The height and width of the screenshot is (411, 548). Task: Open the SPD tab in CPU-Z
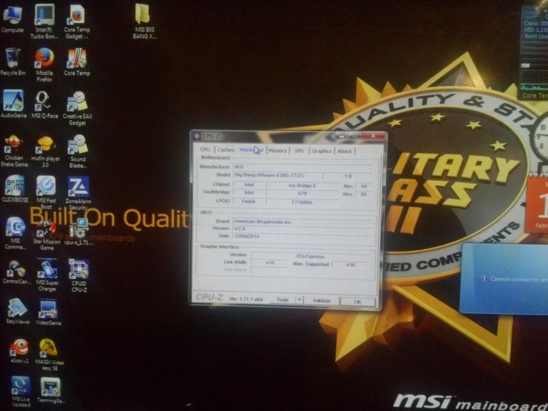pos(299,150)
